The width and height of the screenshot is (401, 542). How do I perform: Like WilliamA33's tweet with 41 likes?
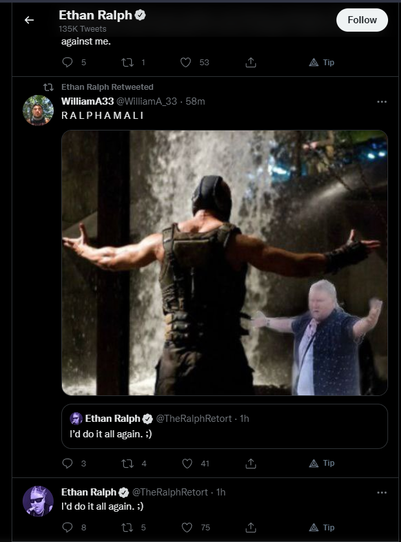(x=187, y=464)
